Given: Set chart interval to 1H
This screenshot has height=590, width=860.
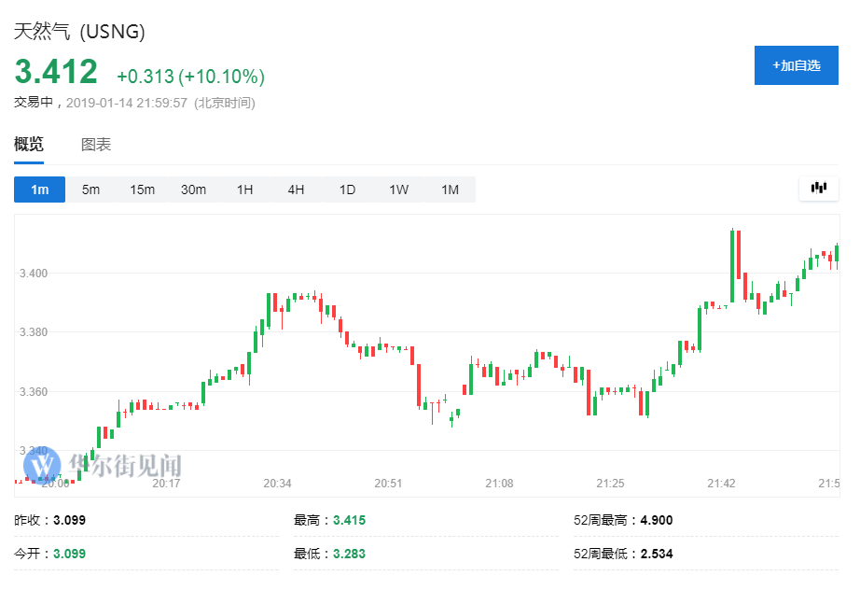Looking at the screenshot, I should [x=244, y=190].
